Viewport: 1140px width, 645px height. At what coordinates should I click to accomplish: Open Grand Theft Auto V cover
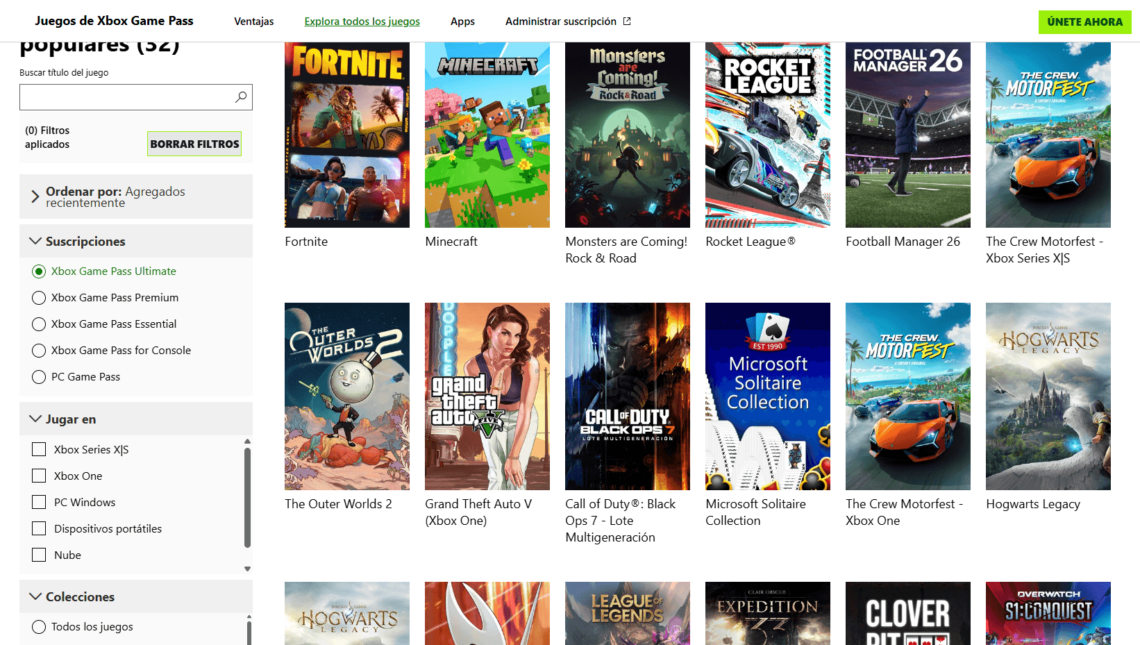point(487,396)
